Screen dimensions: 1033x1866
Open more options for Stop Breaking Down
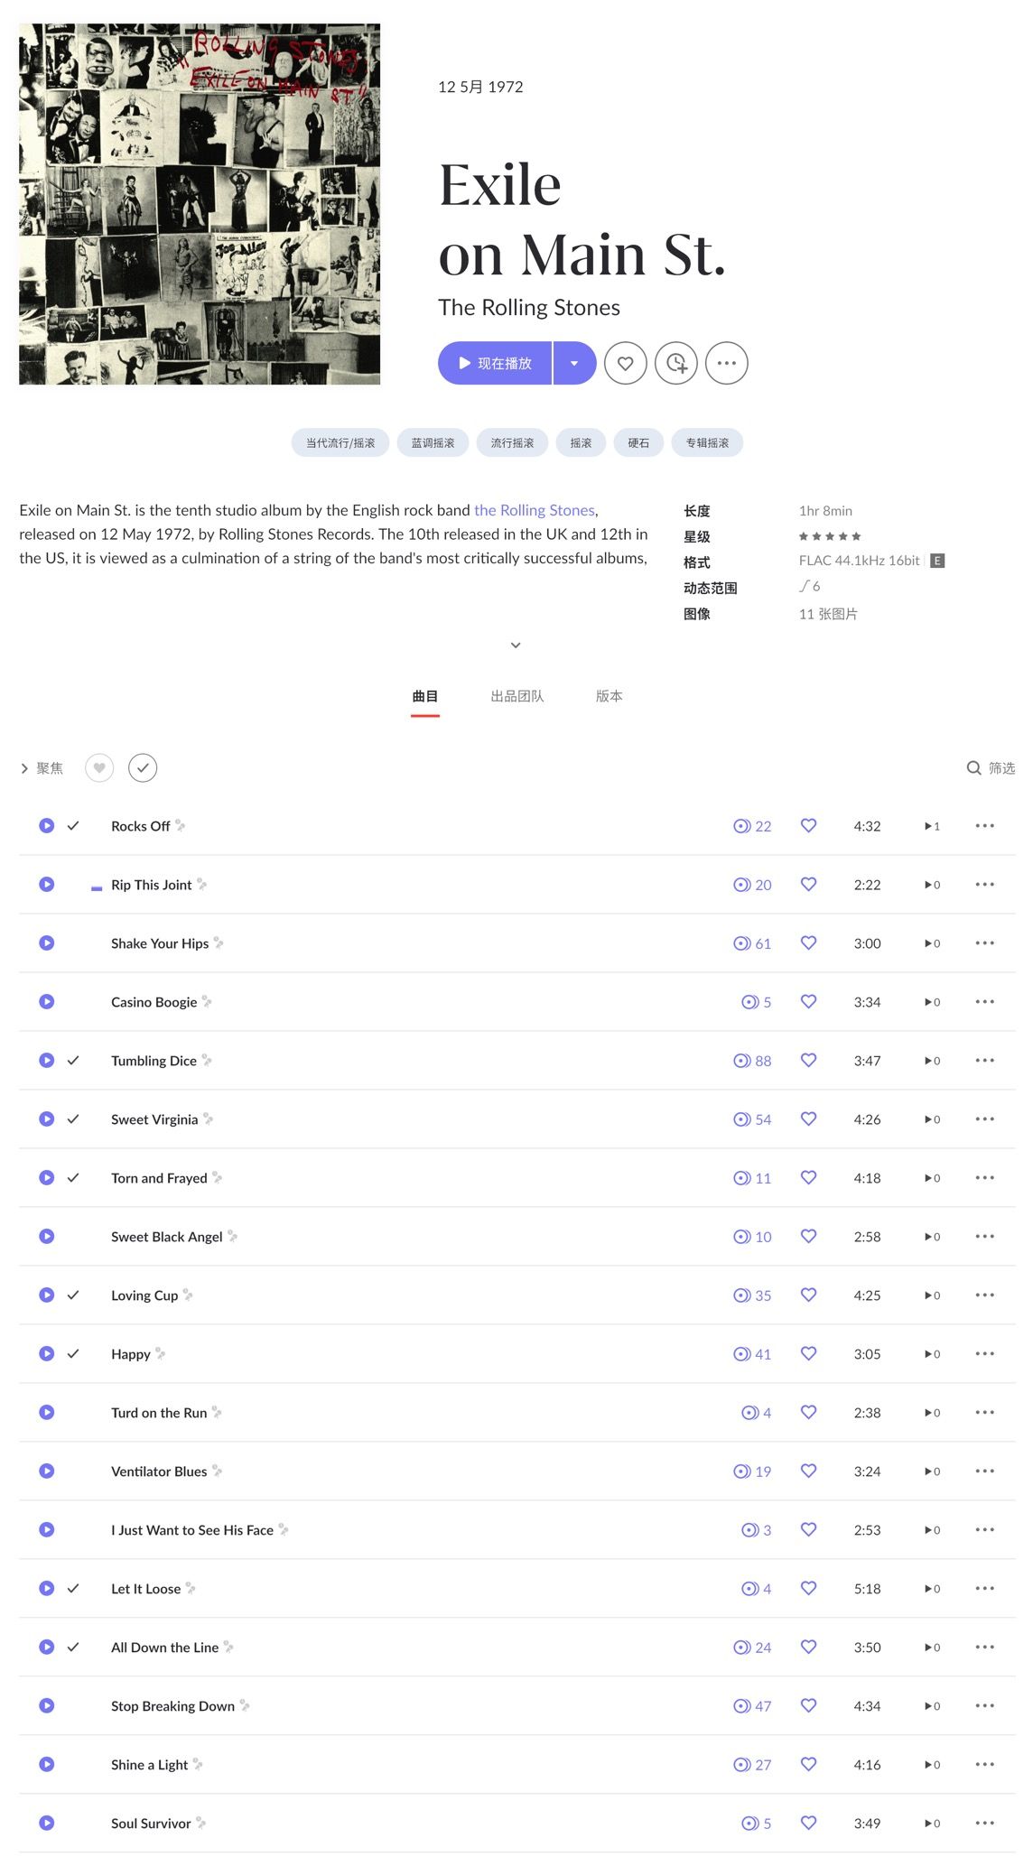point(985,1705)
